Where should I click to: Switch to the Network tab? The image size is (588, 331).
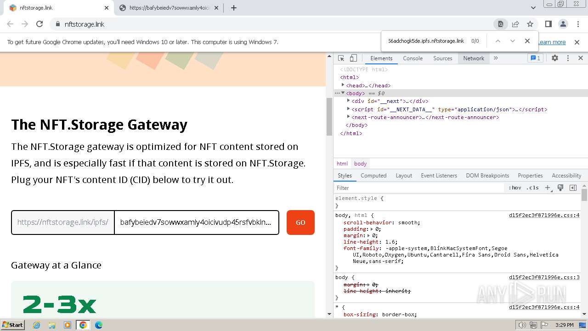[x=474, y=58]
